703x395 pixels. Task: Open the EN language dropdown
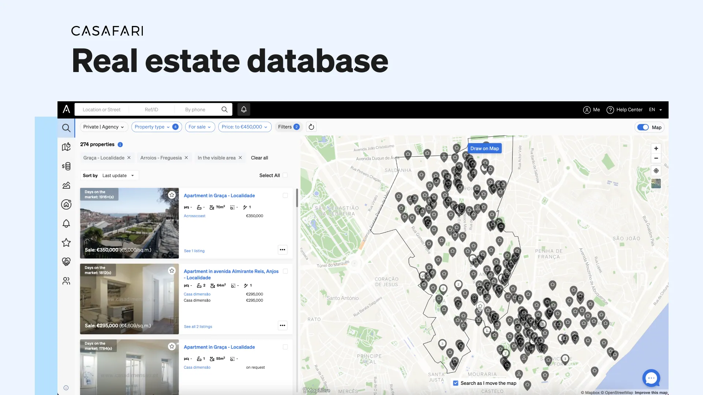655,110
